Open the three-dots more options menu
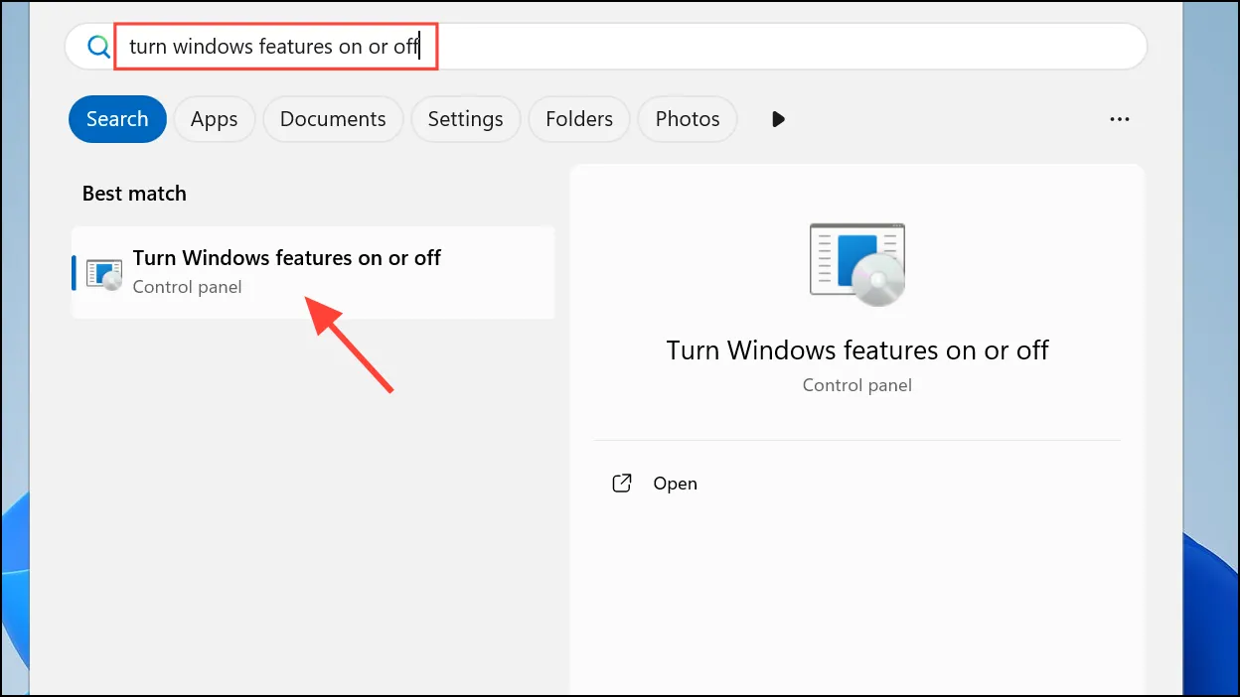Viewport: 1240px width, 697px height. pyautogui.click(x=1120, y=119)
